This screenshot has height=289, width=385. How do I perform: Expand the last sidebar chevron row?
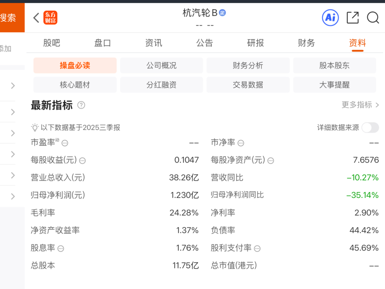point(13,196)
